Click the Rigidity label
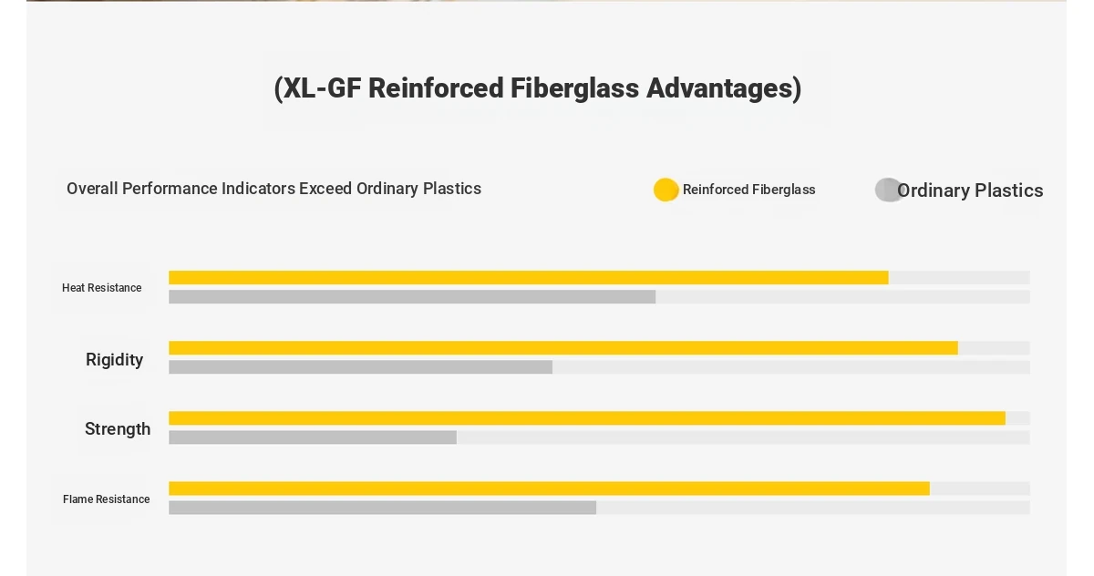 115,360
